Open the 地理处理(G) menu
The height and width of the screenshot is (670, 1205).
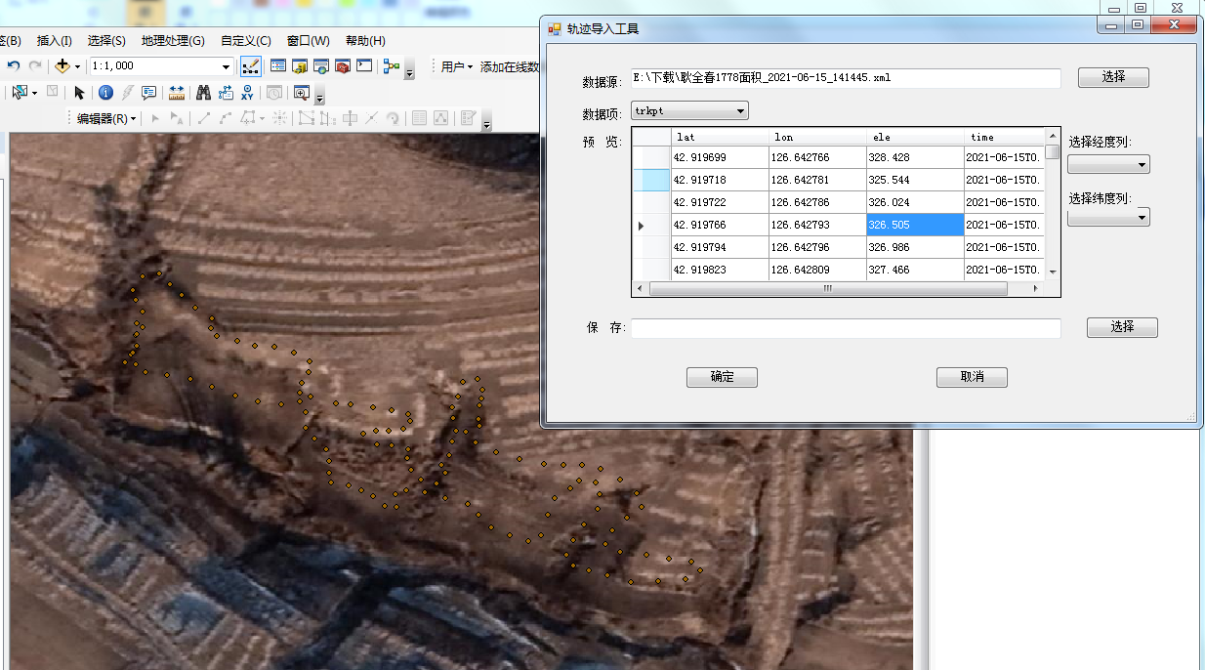click(173, 41)
